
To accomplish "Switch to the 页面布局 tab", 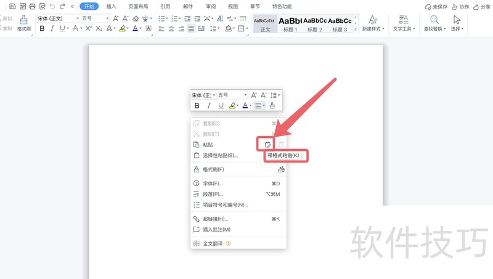I will [x=138, y=6].
